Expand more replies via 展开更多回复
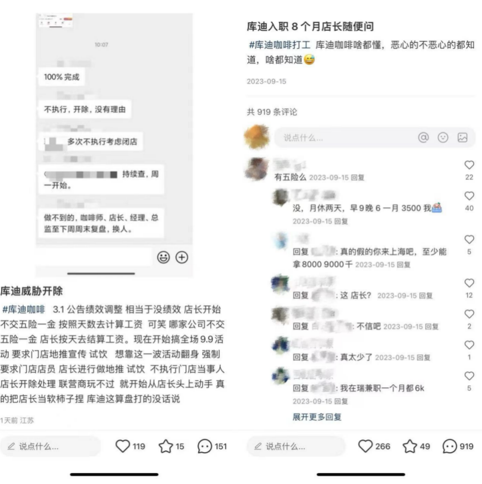The height and width of the screenshot is (484, 482). point(317,417)
